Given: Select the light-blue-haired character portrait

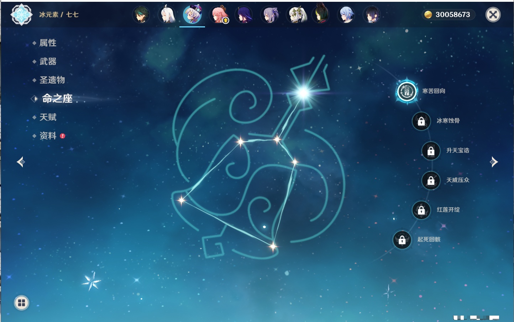Looking at the screenshot, I should point(346,15).
